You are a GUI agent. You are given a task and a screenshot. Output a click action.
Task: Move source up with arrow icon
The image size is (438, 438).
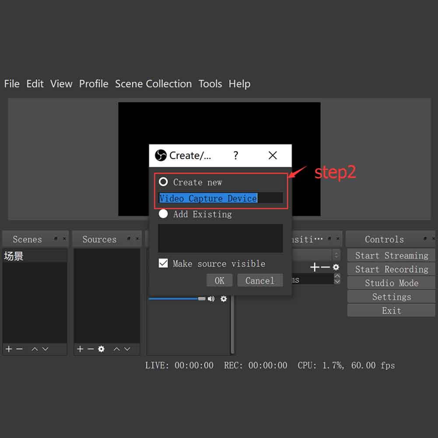pos(116,349)
